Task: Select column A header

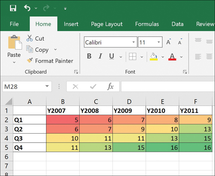Action: pos(30,102)
